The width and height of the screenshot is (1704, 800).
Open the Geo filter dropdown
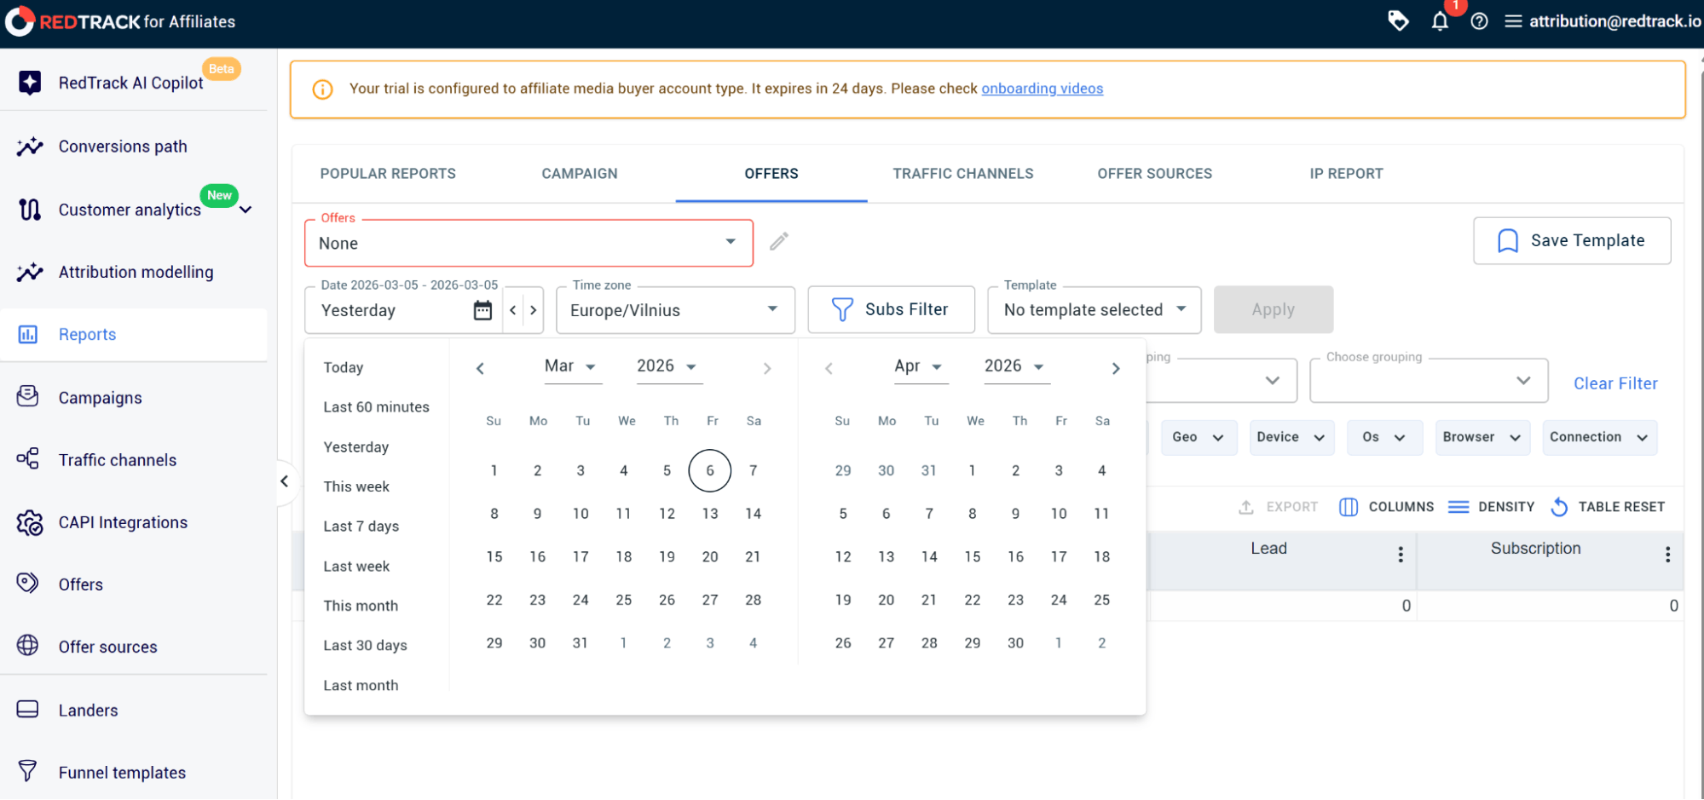[1198, 437]
